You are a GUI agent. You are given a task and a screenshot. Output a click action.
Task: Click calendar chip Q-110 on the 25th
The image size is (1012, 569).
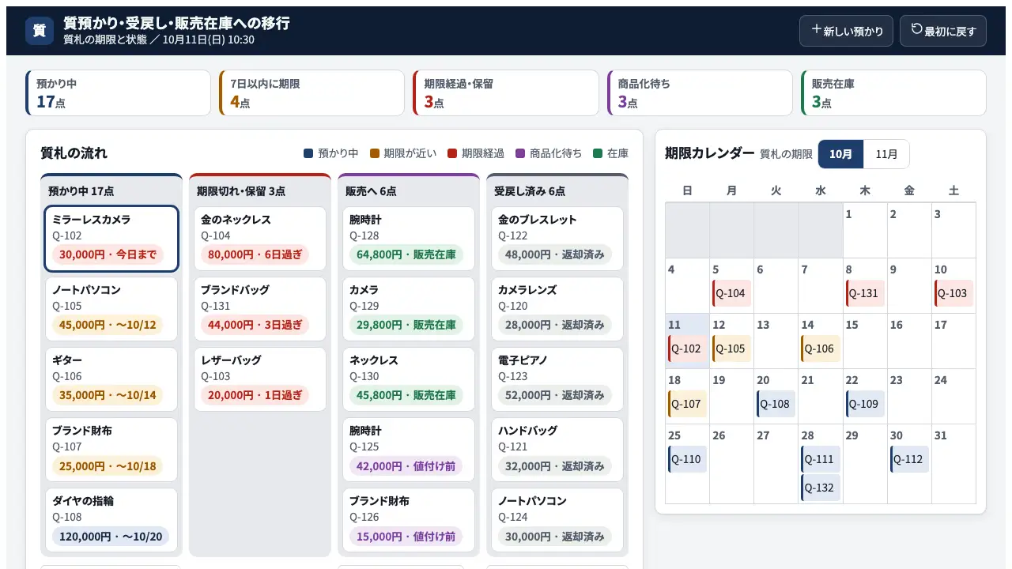(x=687, y=459)
